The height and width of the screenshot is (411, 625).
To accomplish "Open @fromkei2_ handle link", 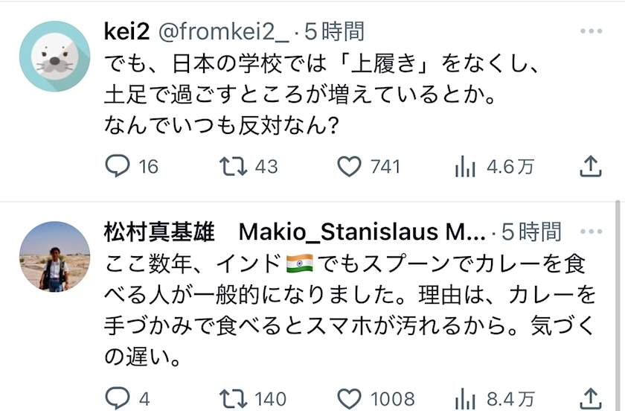I will click(223, 31).
